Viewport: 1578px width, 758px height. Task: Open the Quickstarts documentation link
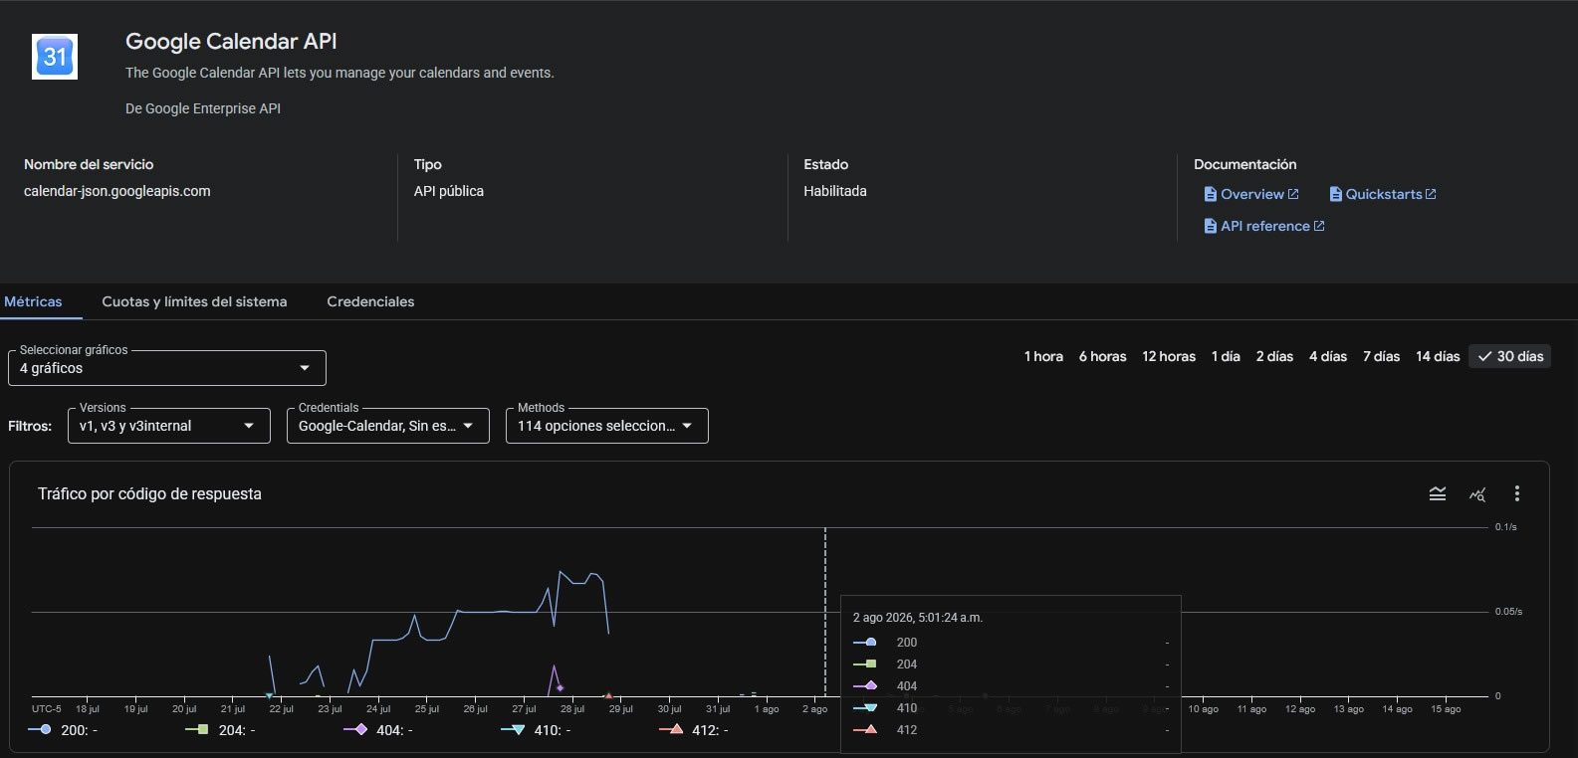(x=1383, y=194)
